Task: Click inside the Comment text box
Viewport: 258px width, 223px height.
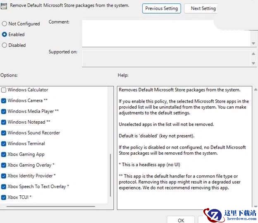Action: [166, 34]
